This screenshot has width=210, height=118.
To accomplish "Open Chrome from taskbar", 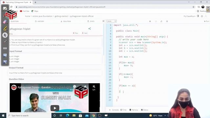I will [93, 115].
